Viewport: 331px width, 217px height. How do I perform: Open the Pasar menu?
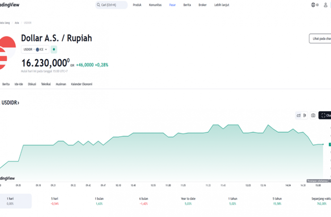[x=172, y=5]
